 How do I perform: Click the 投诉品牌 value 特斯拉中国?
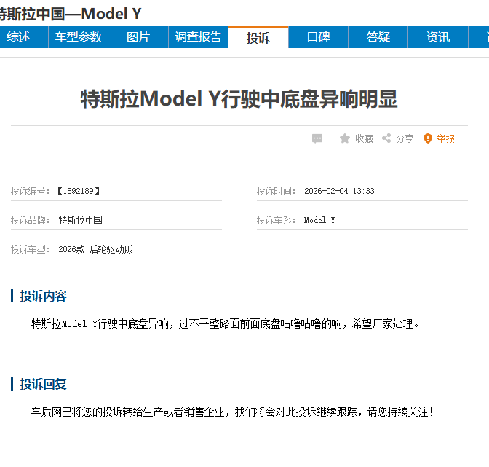pos(80,220)
